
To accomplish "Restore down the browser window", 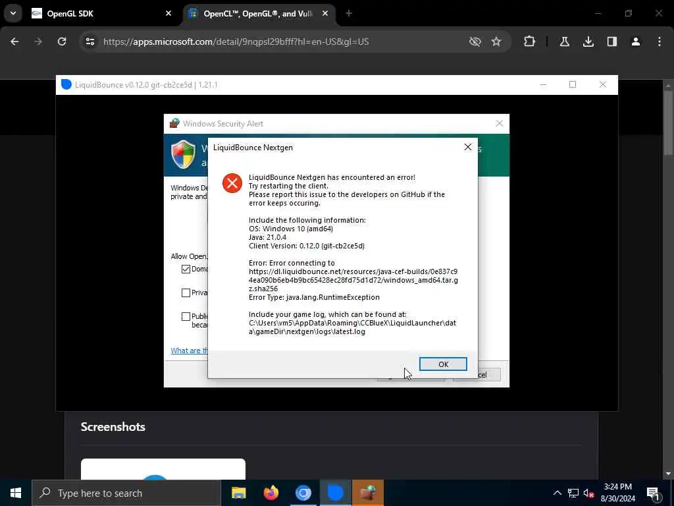I will 629,13.
